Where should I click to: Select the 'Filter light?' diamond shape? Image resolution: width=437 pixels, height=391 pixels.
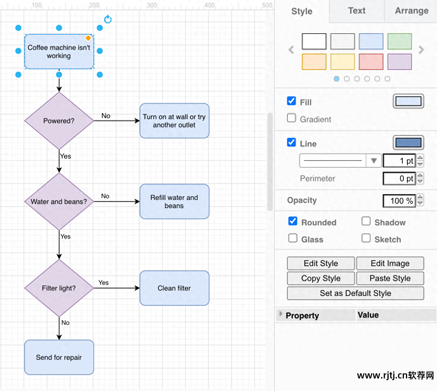[59, 288]
